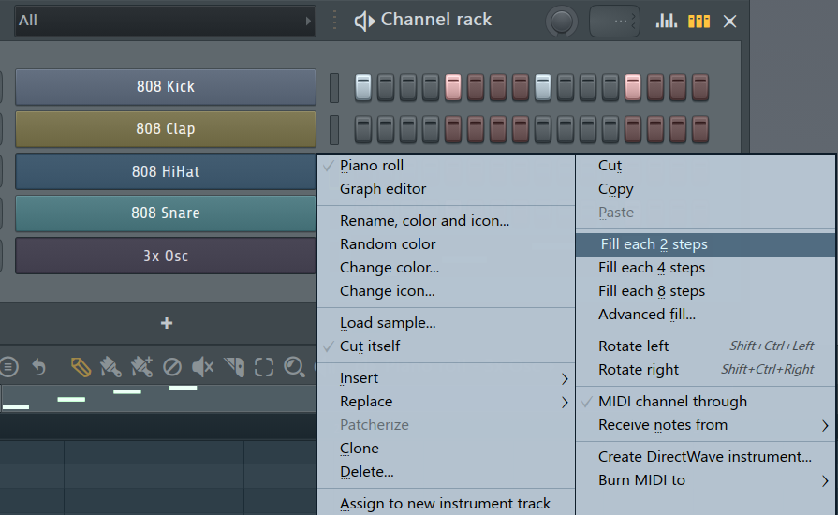
Task: Open the 'All' channel filter dropdown
Action: [x=164, y=21]
